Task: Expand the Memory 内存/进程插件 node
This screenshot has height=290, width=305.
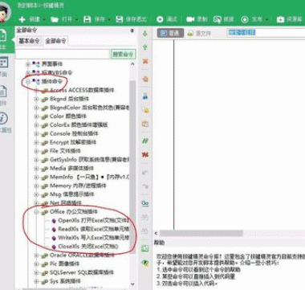Action: (x=36, y=186)
